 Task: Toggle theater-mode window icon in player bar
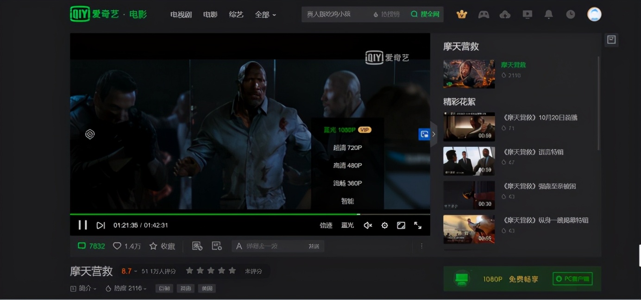coord(401,225)
